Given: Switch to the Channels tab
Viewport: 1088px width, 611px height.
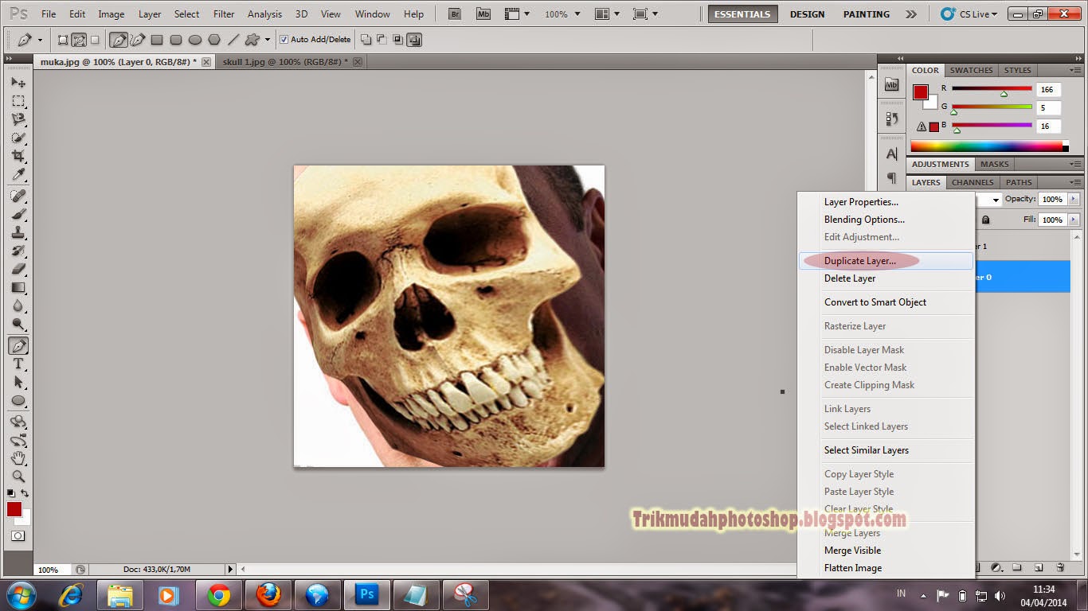Looking at the screenshot, I should pos(973,182).
